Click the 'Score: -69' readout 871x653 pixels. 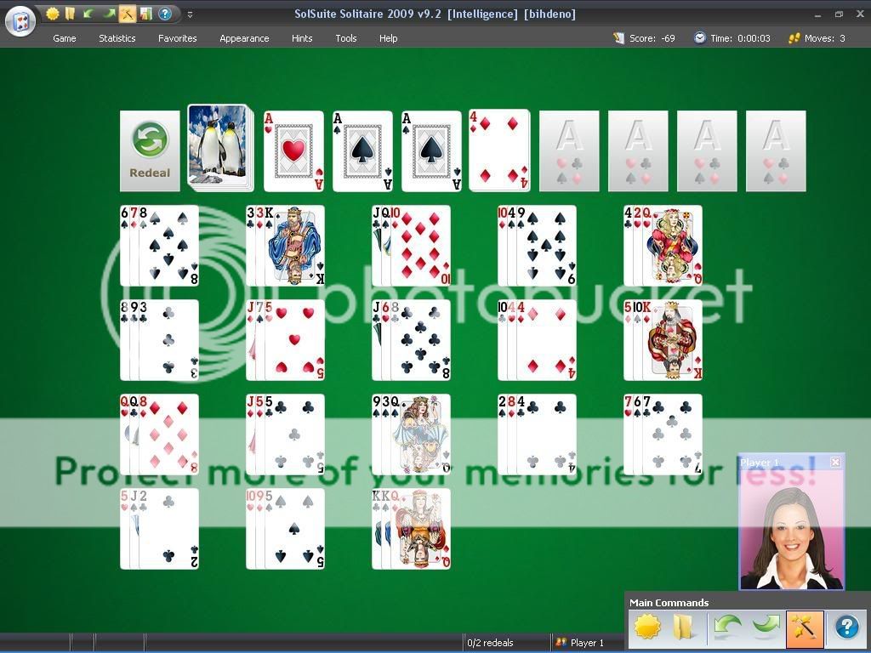coord(652,38)
